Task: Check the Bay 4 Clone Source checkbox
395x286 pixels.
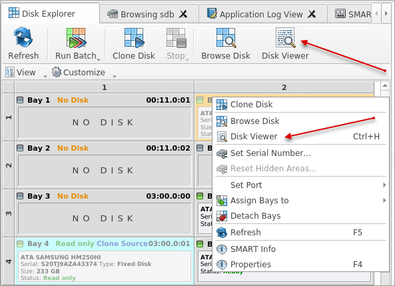Action: [x=20, y=244]
